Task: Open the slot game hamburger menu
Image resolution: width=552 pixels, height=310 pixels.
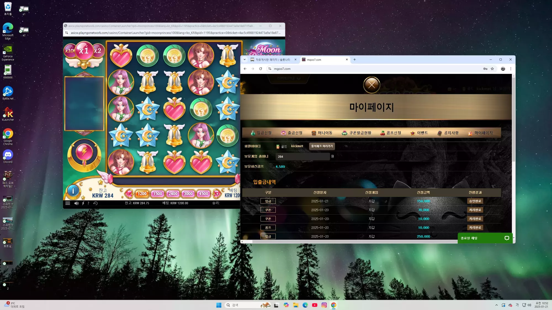Action: point(68,203)
